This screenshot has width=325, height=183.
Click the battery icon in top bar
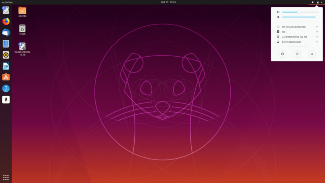click(x=317, y=2)
